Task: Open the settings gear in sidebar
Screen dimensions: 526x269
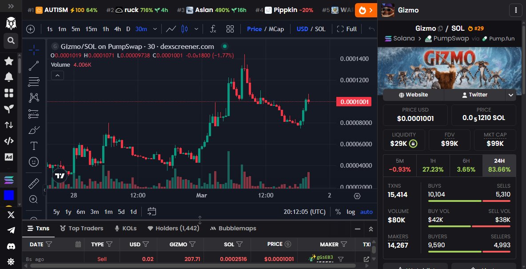Action: 11,261
